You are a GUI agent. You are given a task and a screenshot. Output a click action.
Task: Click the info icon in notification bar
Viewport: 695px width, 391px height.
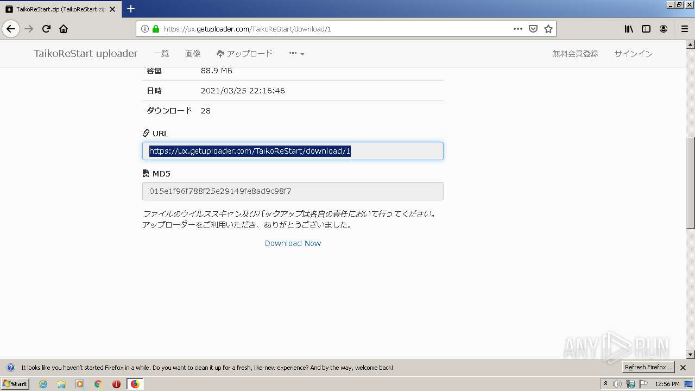[10, 368]
